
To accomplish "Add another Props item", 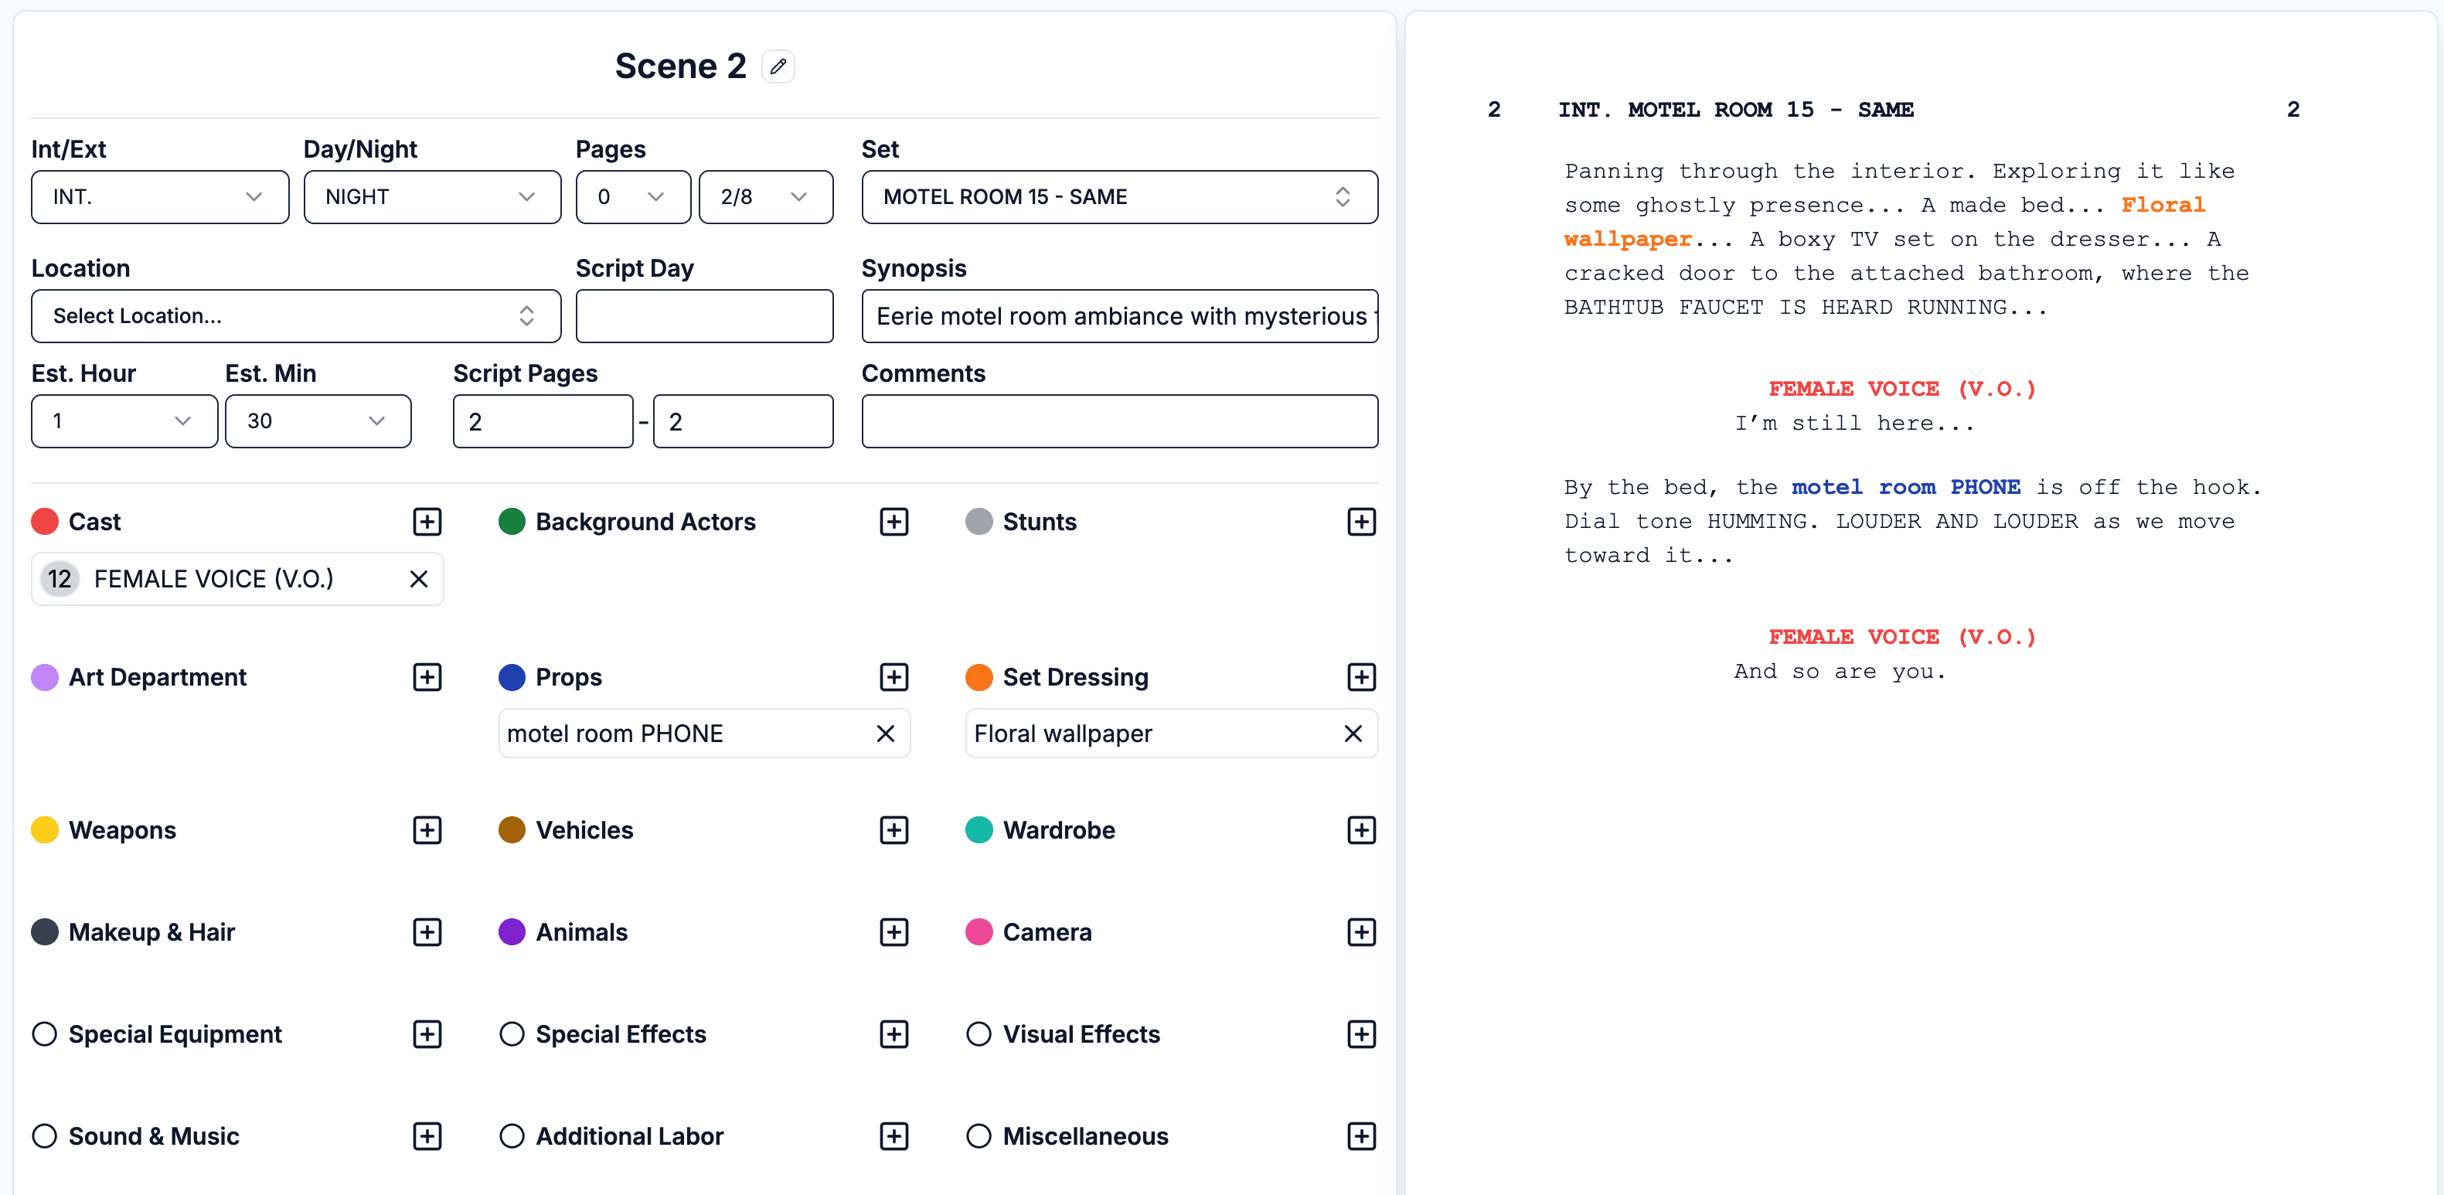I will [893, 677].
